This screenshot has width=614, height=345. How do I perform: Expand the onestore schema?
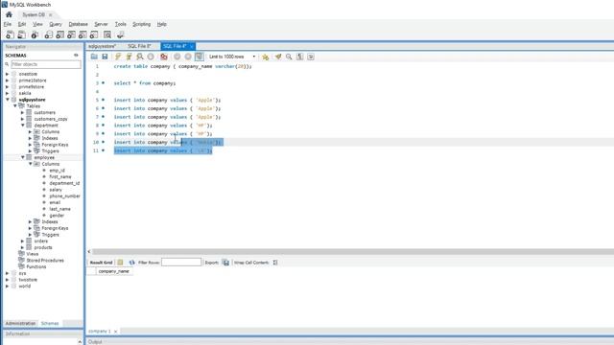[x=7, y=74]
